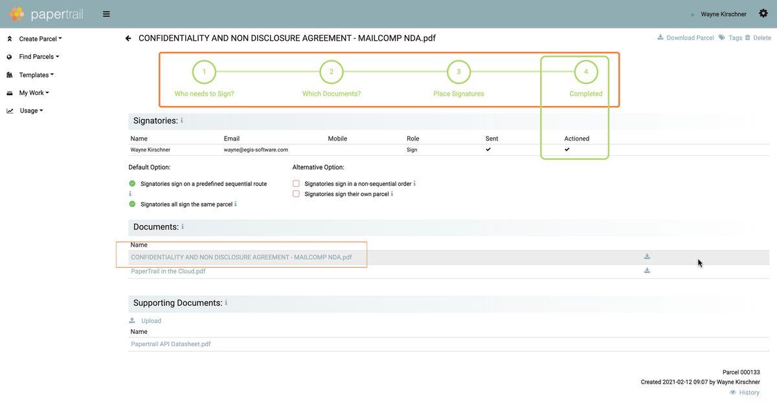This screenshot has height=405, width=777.
Task: Go to step 3 Place Signatures
Action: [458, 72]
